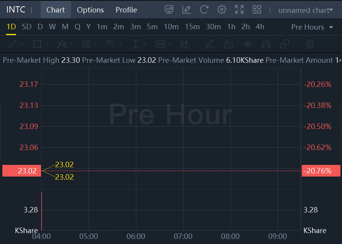Enter fullscreen chart mode
This screenshot has width=342, height=244.
tap(239, 10)
